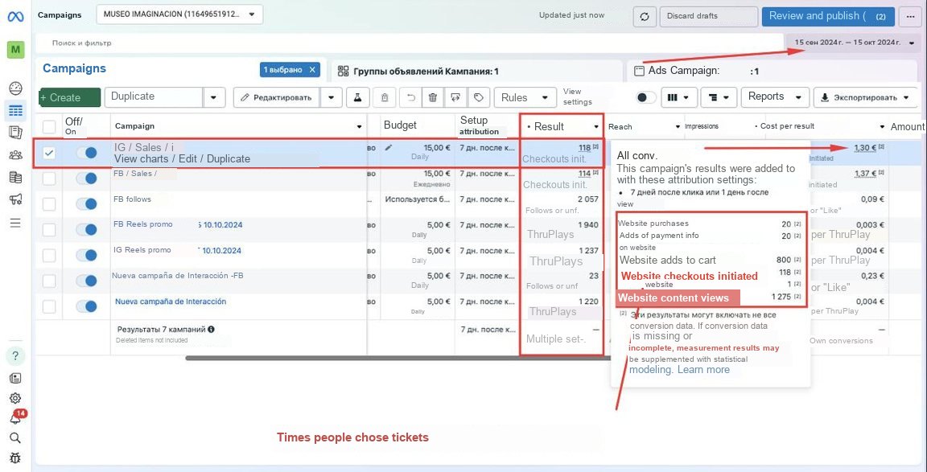Screen dimensions: 927x472
Task: Turn off the FB Reels promo campaign switch
Action: (x=86, y=230)
